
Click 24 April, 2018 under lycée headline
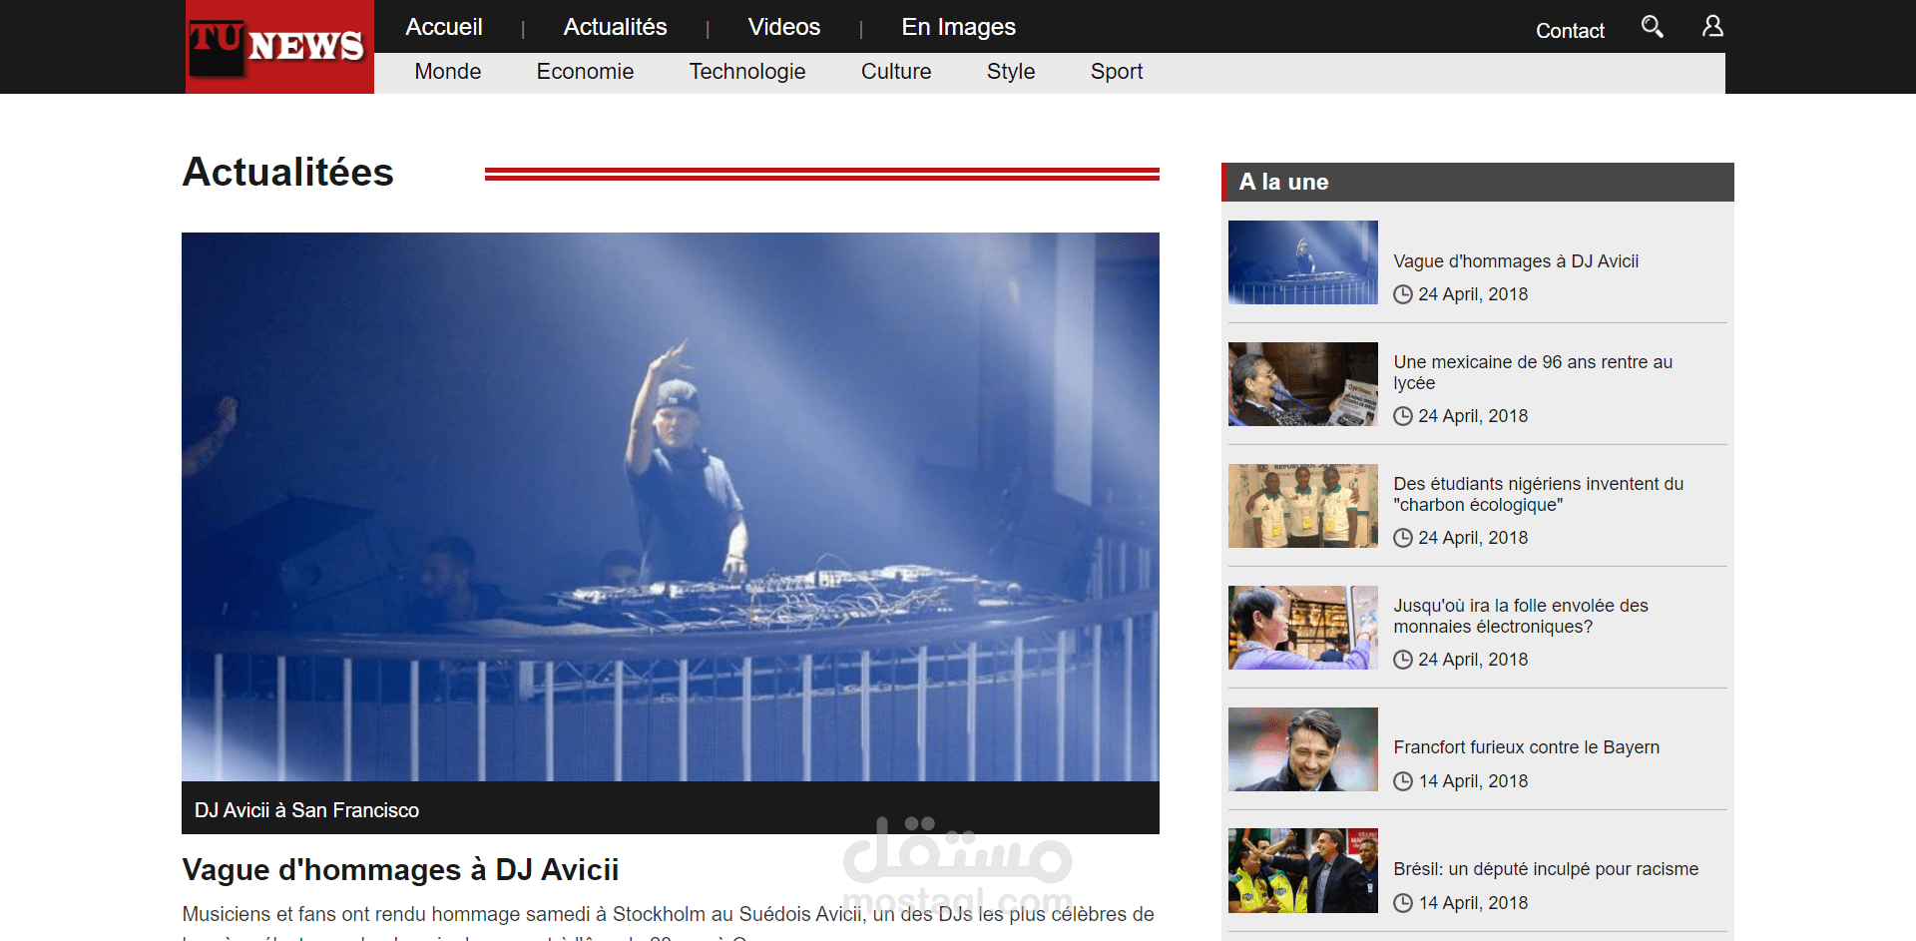(x=1473, y=416)
